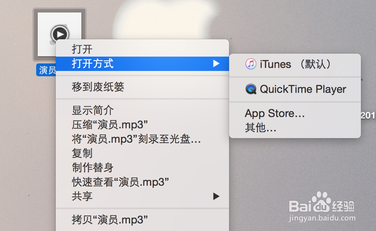Select the 打开方式 menu entry

coord(142,64)
